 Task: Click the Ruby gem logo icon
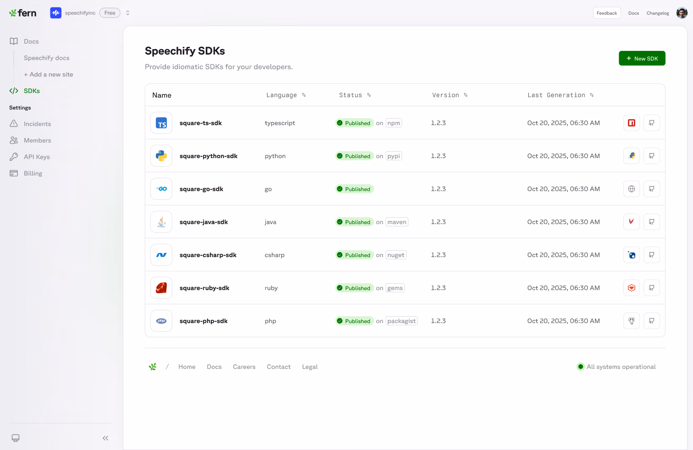161,288
